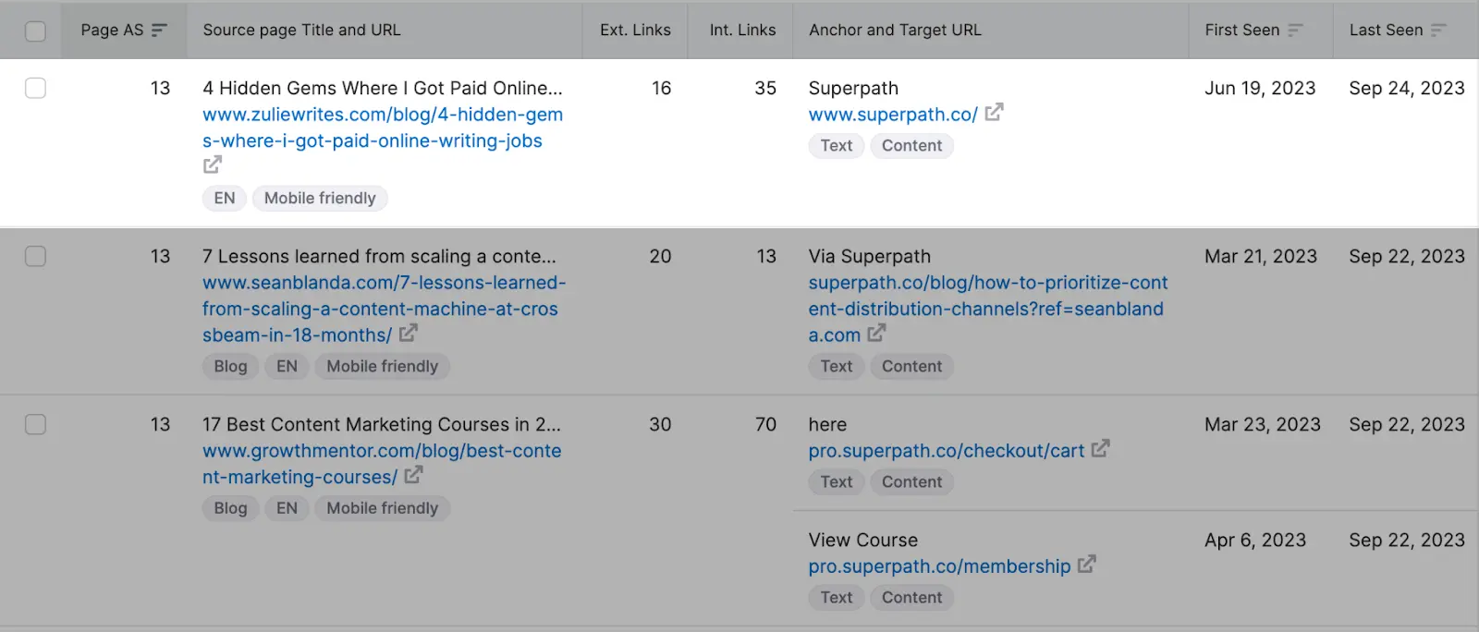The image size is (1479, 632).
Task: Check the select-all checkbox in table header
Action: (35, 30)
